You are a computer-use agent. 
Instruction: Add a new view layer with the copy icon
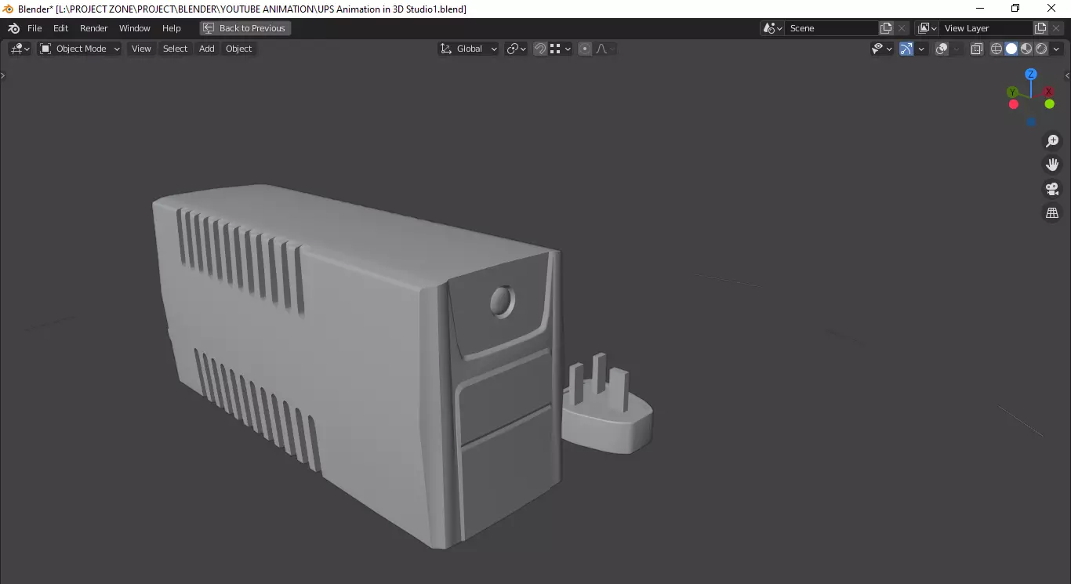[1040, 28]
